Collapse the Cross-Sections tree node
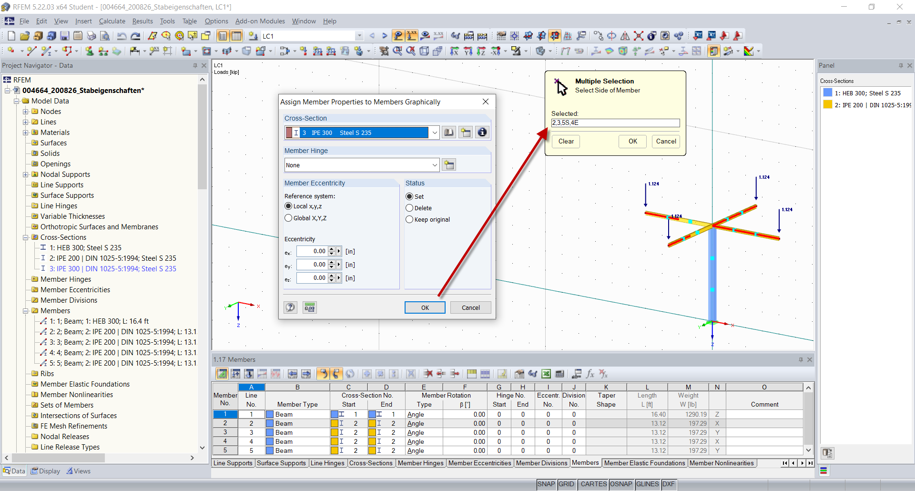The height and width of the screenshot is (491, 915). 26,237
